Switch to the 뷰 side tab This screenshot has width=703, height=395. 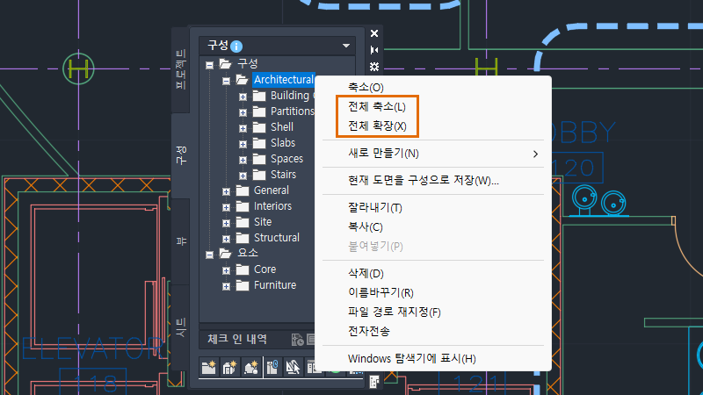(181, 241)
